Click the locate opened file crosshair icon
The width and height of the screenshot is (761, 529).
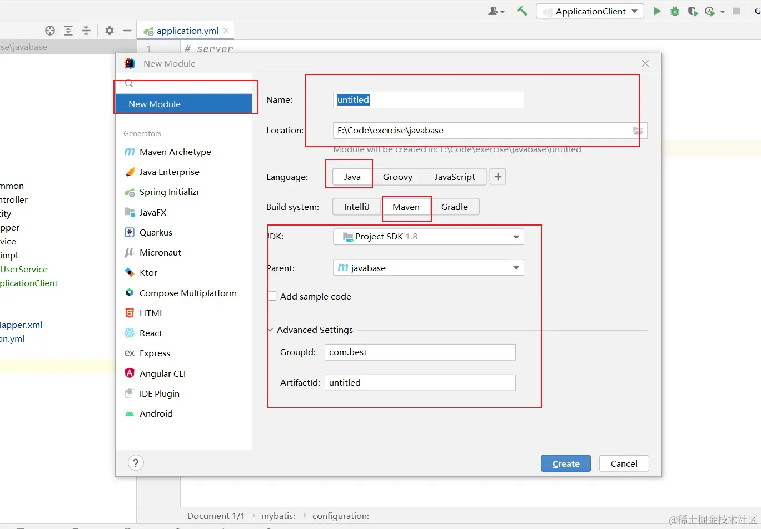[x=50, y=31]
